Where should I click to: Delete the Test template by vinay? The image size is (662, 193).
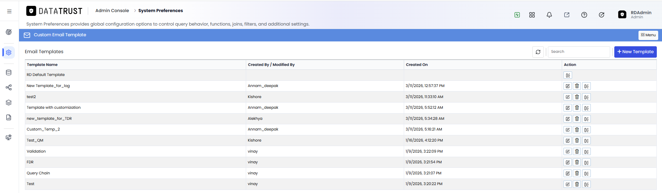coord(577,184)
